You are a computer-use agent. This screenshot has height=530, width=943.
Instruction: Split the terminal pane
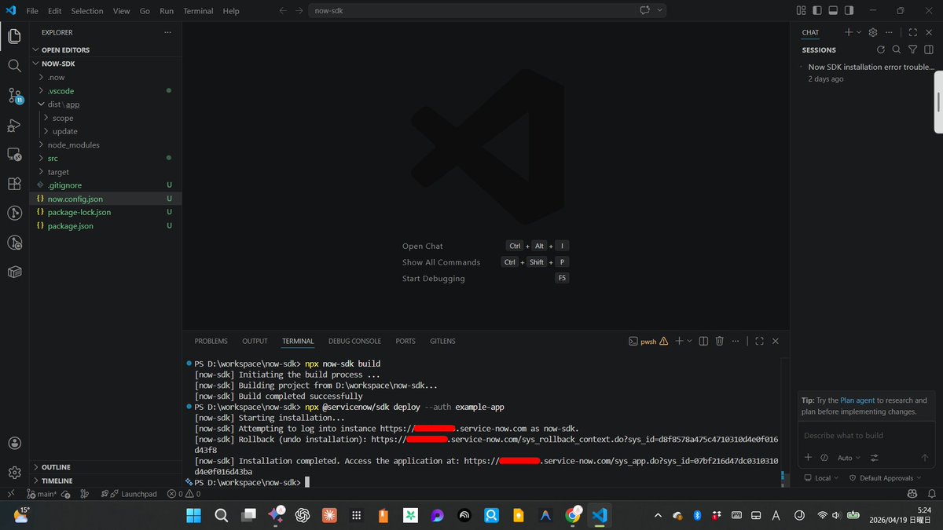(703, 341)
